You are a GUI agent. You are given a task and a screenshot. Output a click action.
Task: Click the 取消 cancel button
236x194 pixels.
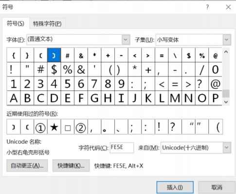217,187
